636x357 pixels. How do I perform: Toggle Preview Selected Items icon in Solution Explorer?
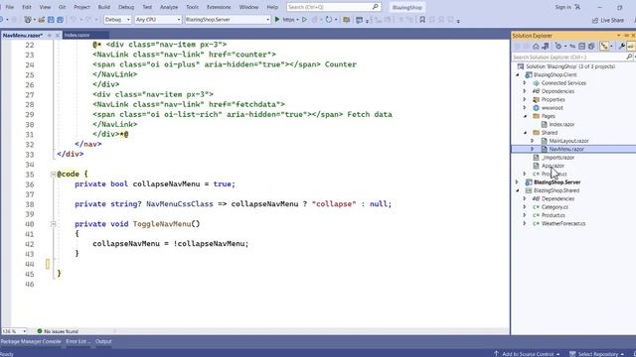[630, 47]
